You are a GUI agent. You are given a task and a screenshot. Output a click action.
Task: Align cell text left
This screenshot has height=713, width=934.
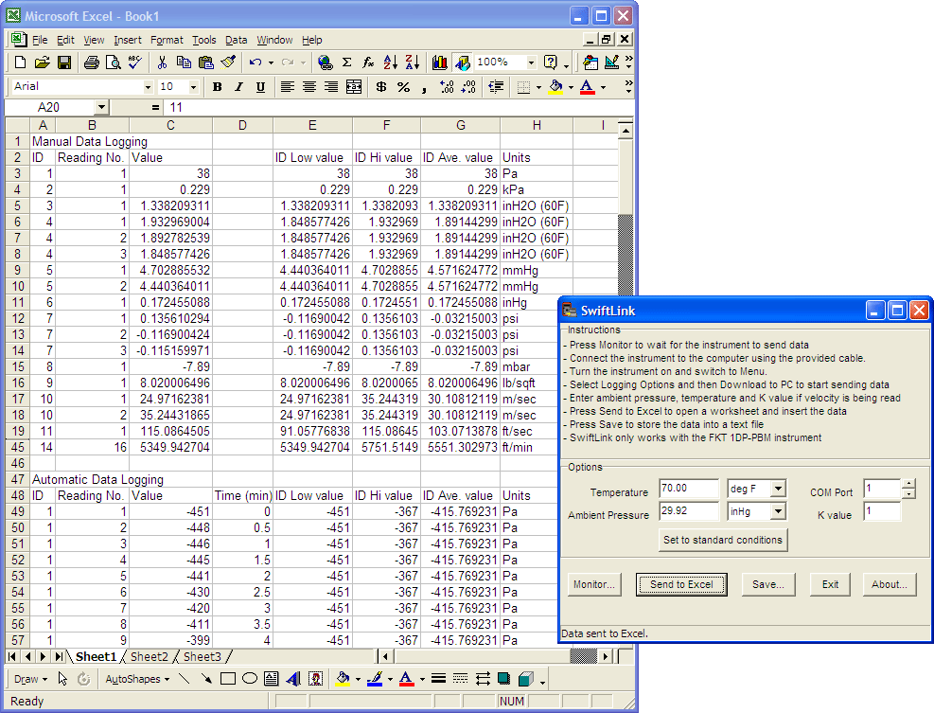[x=287, y=87]
